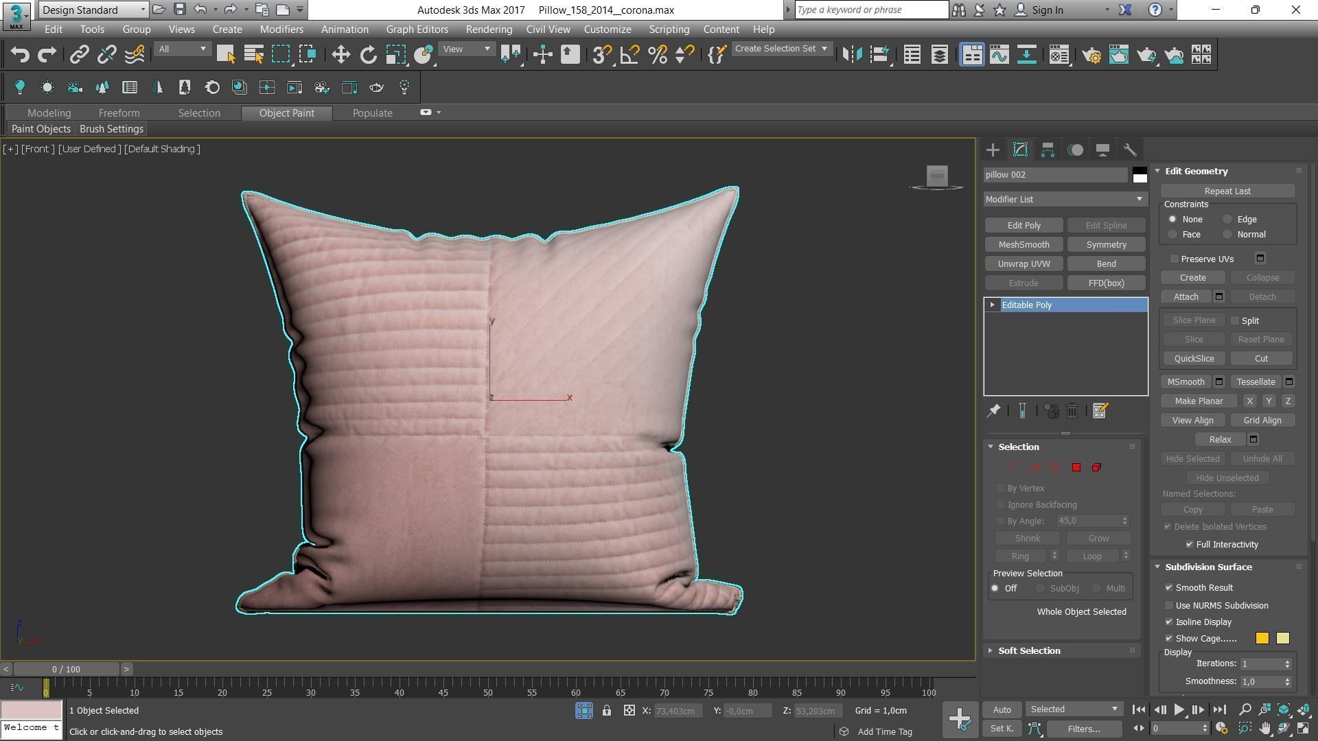This screenshot has width=1318, height=741.
Task: Click the object color swatch beside name
Action: pos(1140,175)
